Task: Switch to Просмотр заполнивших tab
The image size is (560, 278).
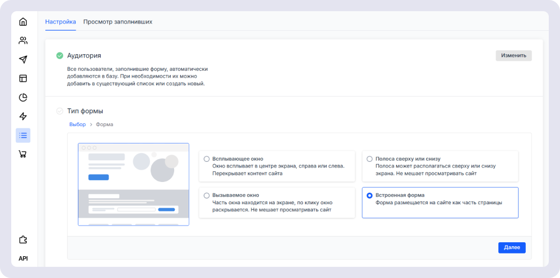Action: [118, 22]
